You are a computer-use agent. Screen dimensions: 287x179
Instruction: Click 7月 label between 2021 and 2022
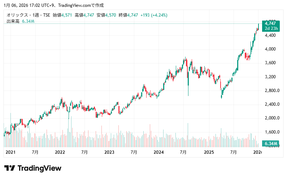coord(35,153)
